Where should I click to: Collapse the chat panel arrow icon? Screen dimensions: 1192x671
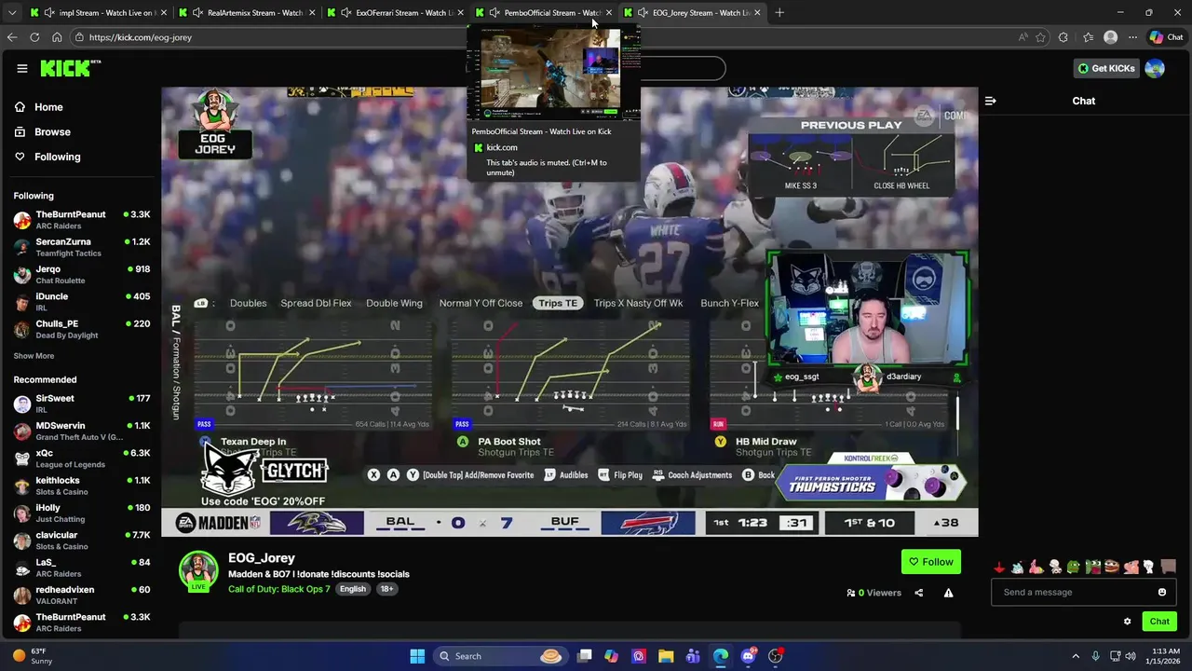(x=990, y=101)
